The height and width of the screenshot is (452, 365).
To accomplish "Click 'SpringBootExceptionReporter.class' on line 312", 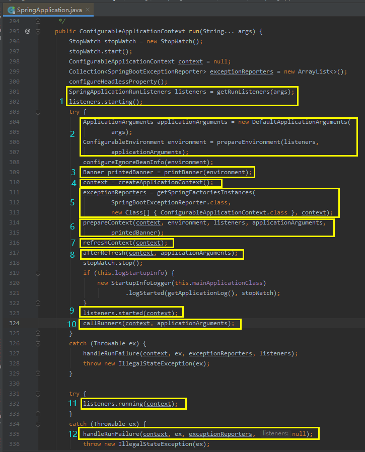I will (x=169, y=202).
